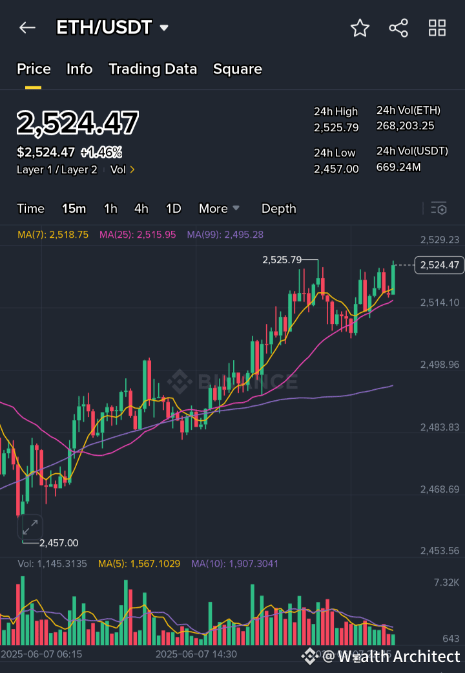Open the indicator settings icon beside Depth
This screenshot has height=673, width=465.
tap(439, 208)
